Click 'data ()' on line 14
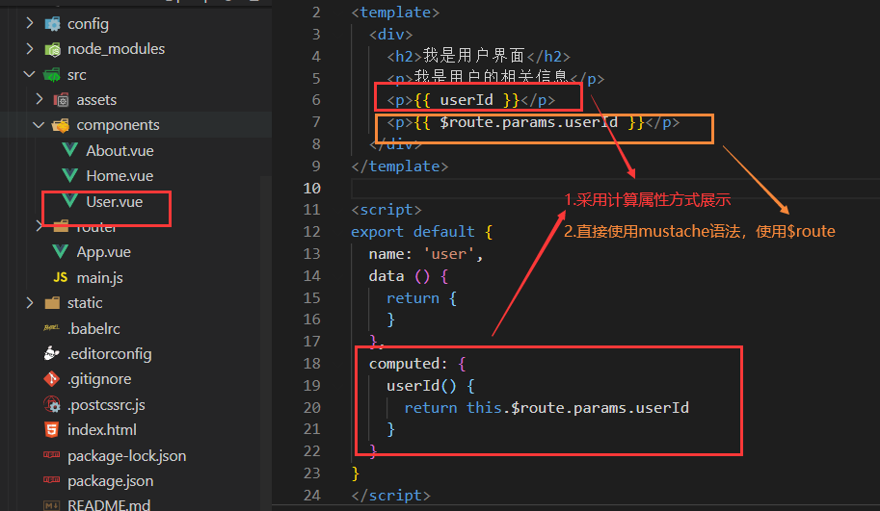The image size is (880, 511). (x=399, y=275)
